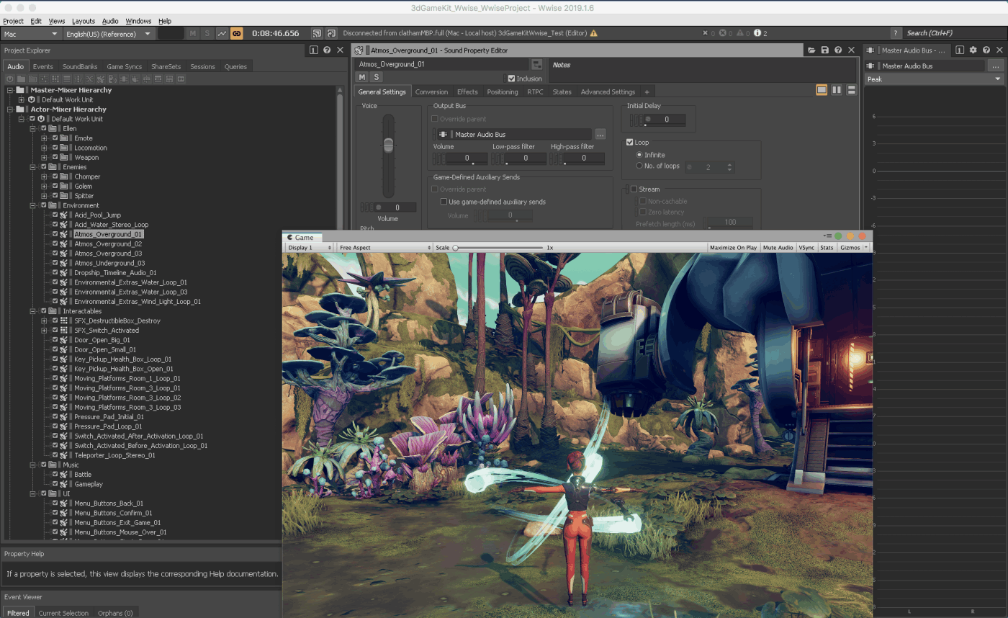This screenshot has height=618, width=1008.
Task: Open help in Sound Property Editor header
Action: click(x=838, y=50)
